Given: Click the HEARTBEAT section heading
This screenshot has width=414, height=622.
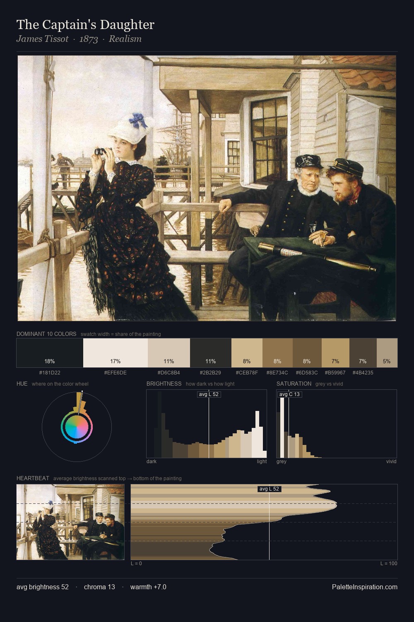Looking at the screenshot, I should [x=33, y=478].
